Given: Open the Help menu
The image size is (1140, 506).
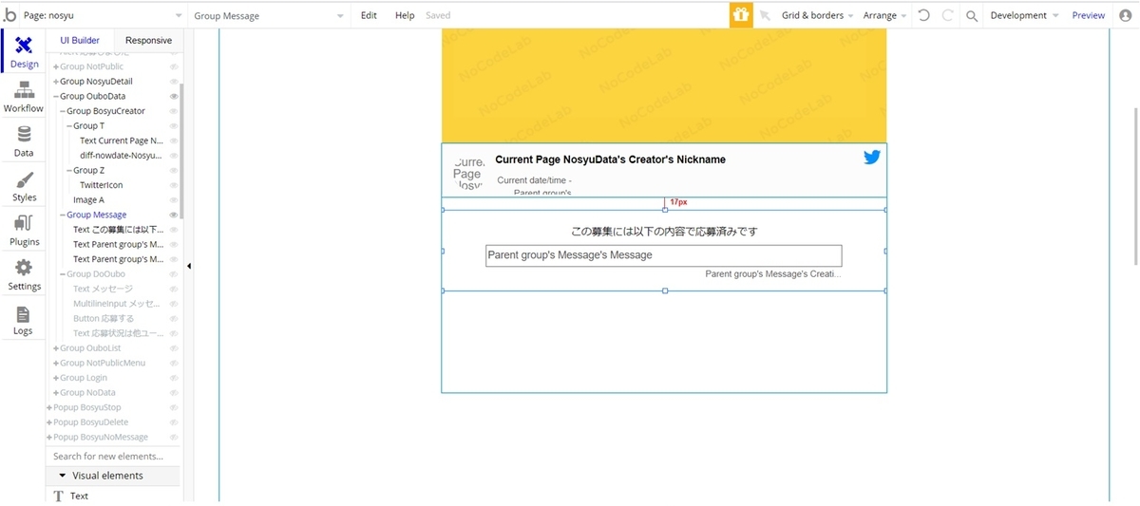Looking at the screenshot, I should coord(405,15).
